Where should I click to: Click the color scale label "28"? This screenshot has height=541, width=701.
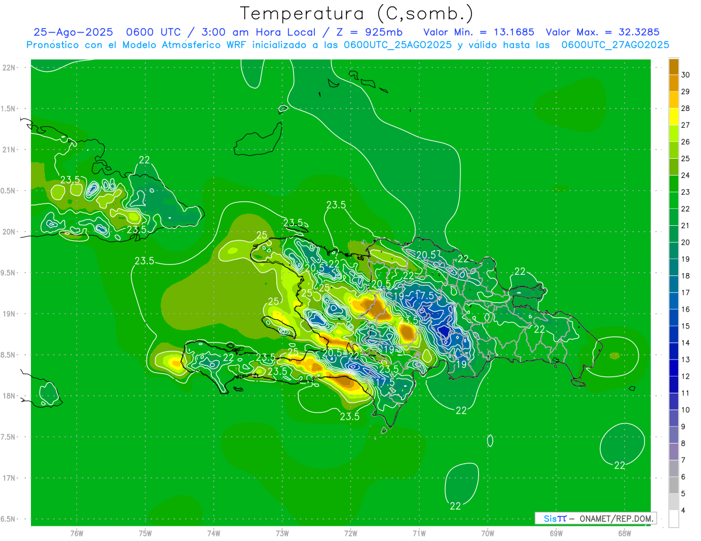tap(685, 109)
